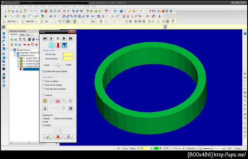248x159 pixels.
Task: Select operation 3 - Surface Rough folder icon
Action: pyautogui.click(x=21, y=64)
